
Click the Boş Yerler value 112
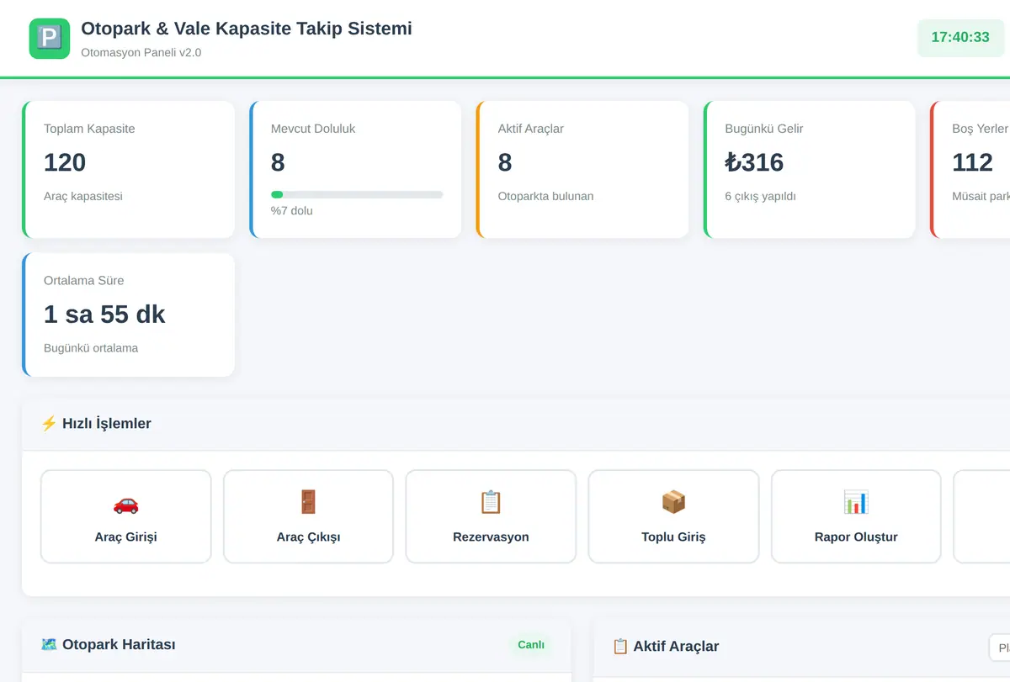tap(972, 162)
